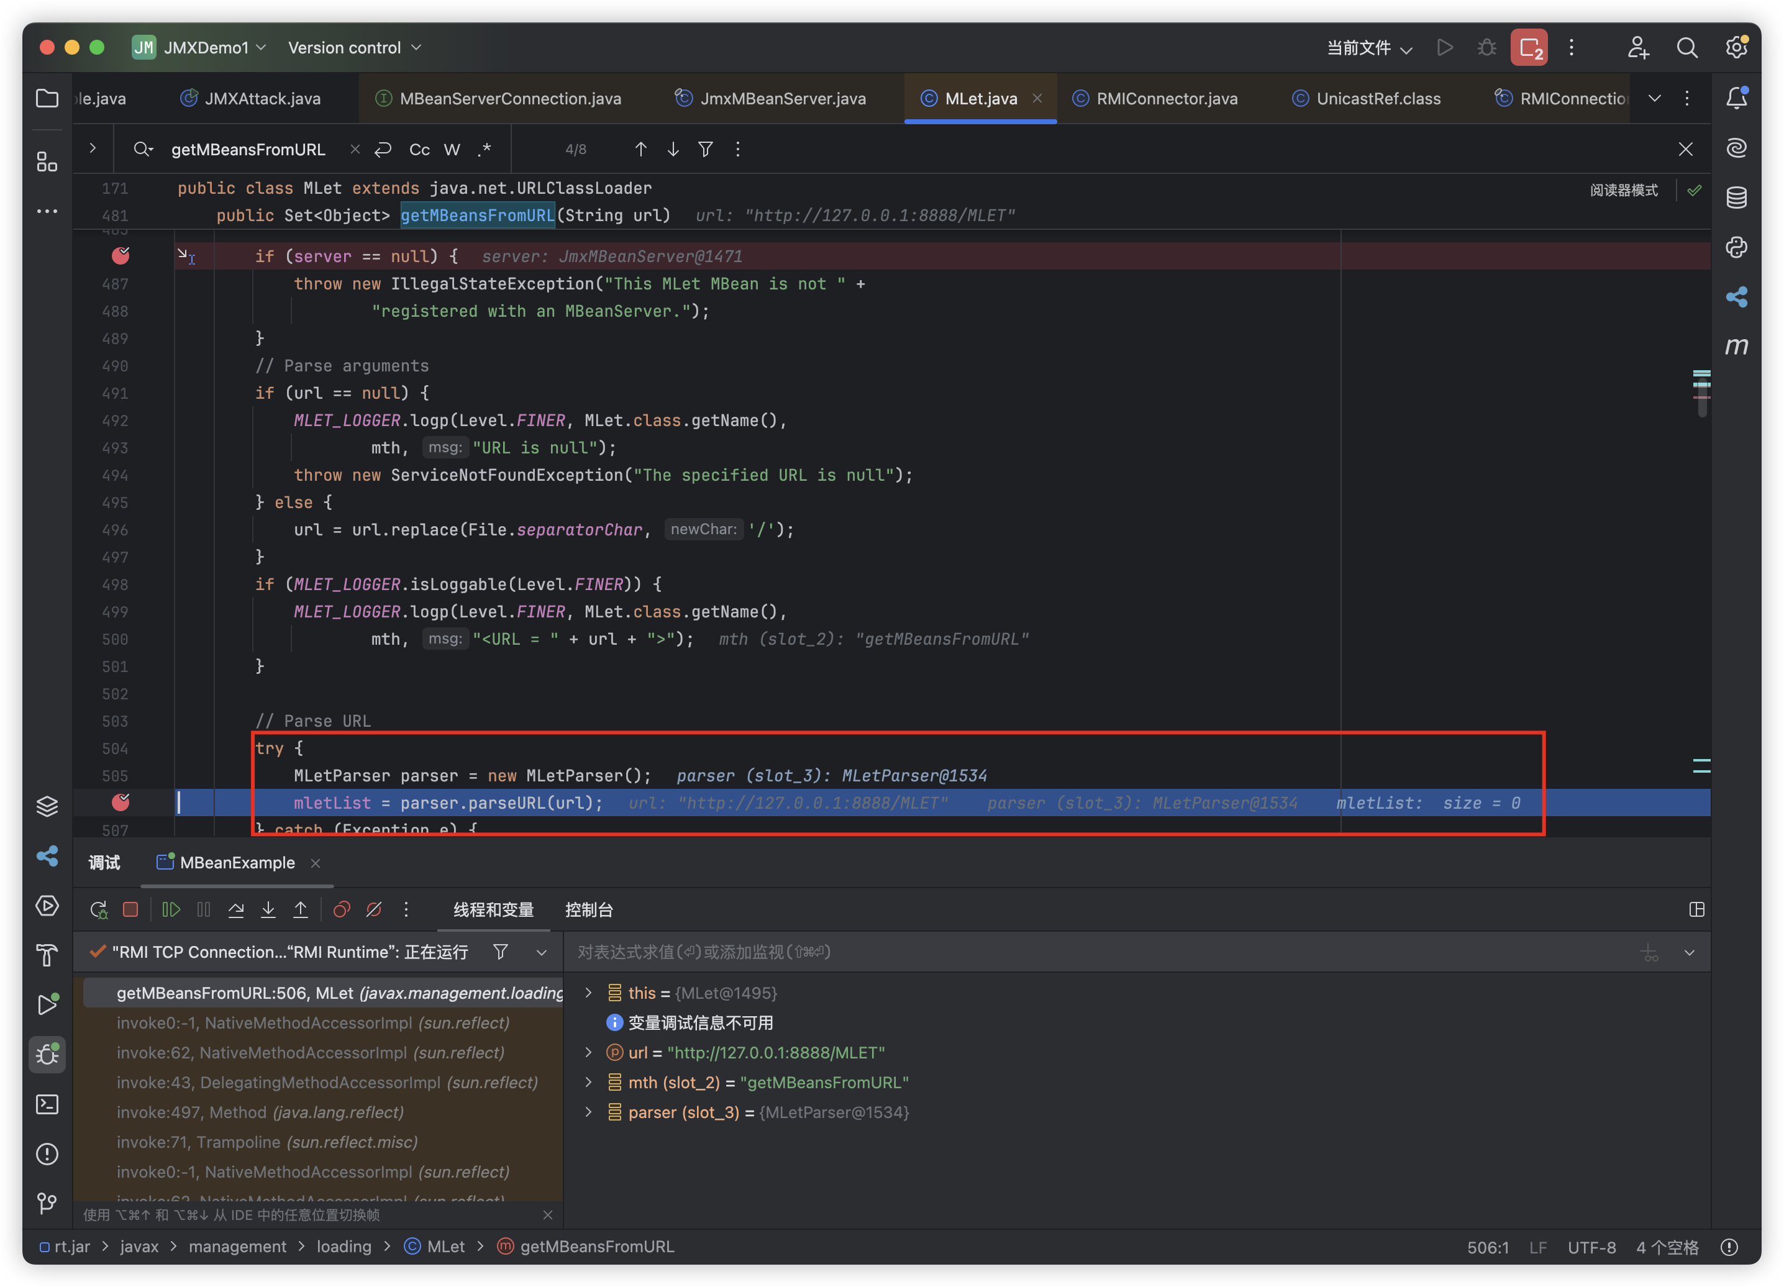This screenshot has height=1287, width=1784.
Task: Show the hidden editor tabs list
Action: (1654, 98)
